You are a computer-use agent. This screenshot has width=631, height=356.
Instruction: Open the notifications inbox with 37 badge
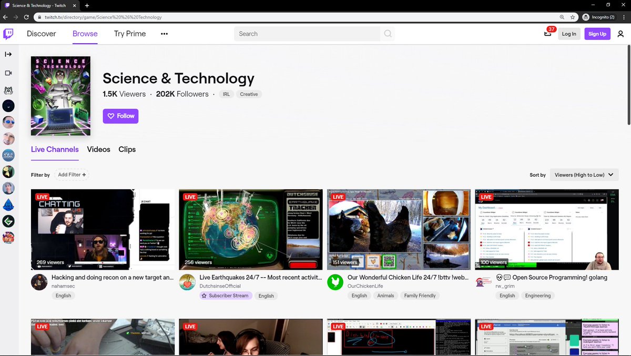(548, 34)
